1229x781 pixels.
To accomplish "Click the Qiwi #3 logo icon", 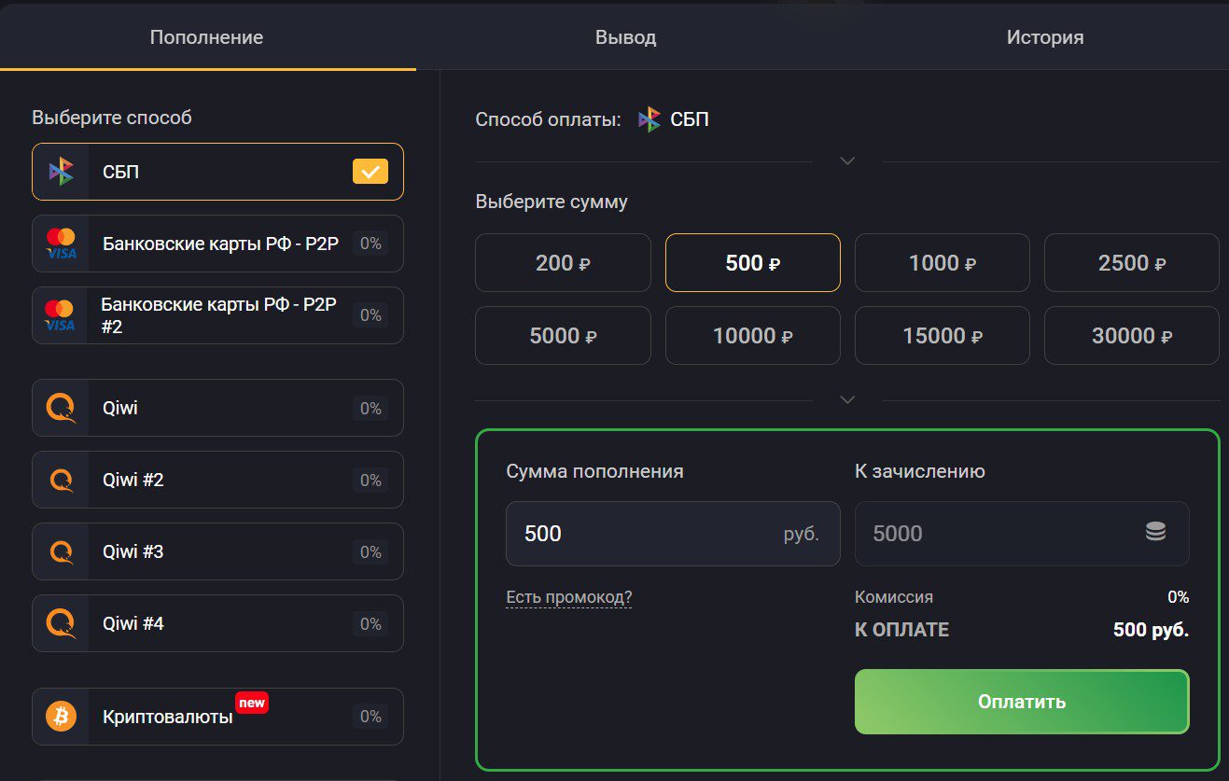I will click(61, 551).
